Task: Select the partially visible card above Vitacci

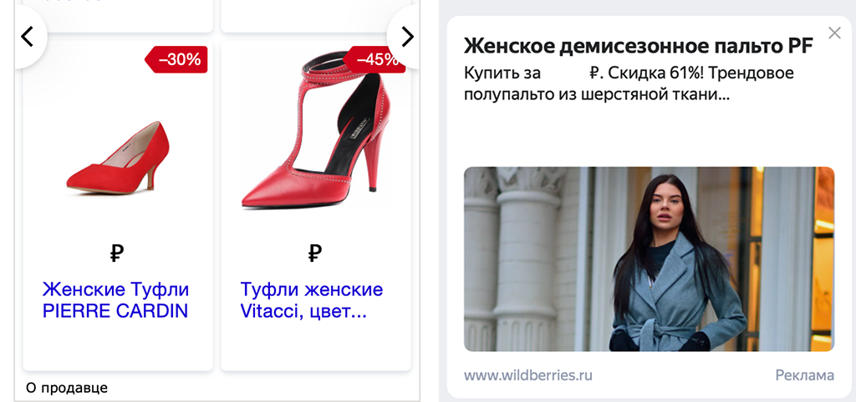Action: click(x=315, y=17)
